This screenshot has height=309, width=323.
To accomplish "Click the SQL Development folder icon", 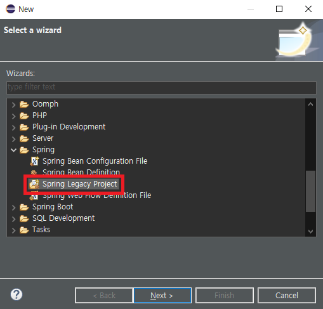I will pos(24,218).
